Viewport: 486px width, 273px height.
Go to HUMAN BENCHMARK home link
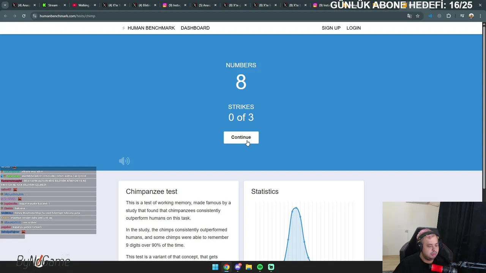pos(151,28)
